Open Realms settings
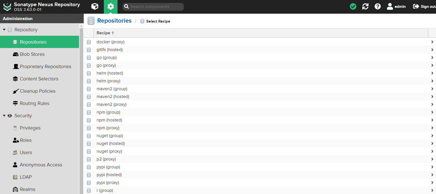Screen dimensions: 436x194 (x=40, y=189)
